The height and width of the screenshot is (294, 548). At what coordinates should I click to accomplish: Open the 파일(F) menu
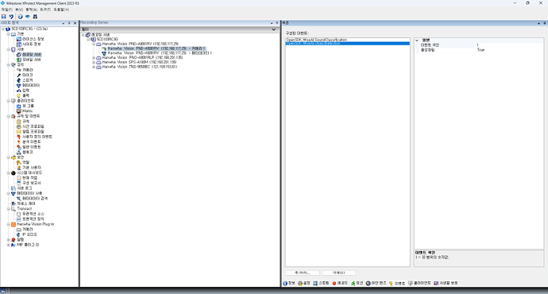(x=6, y=10)
